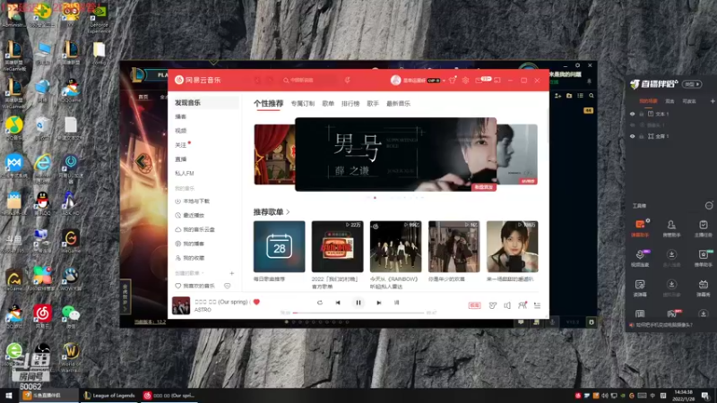The image size is (717, 403).
Task: Go back to the previous track
Action: click(338, 303)
